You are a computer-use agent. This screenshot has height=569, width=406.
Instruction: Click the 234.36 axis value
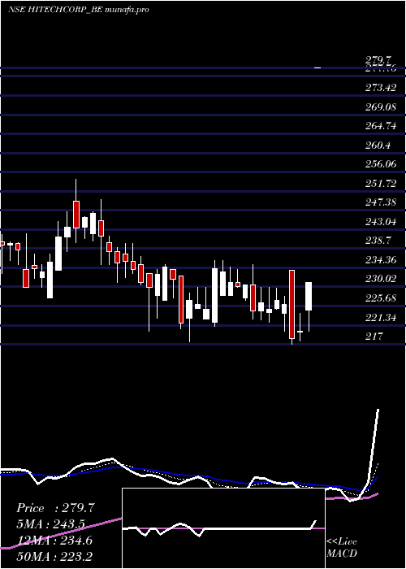pyautogui.click(x=380, y=259)
